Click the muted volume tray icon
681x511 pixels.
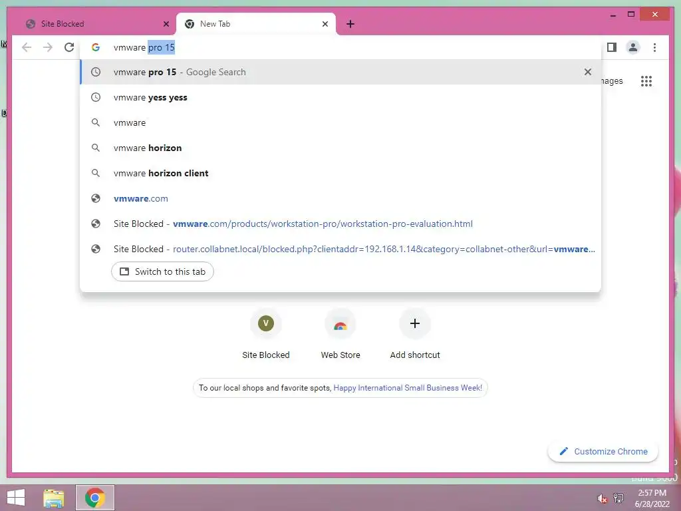pyautogui.click(x=602, y=498)
